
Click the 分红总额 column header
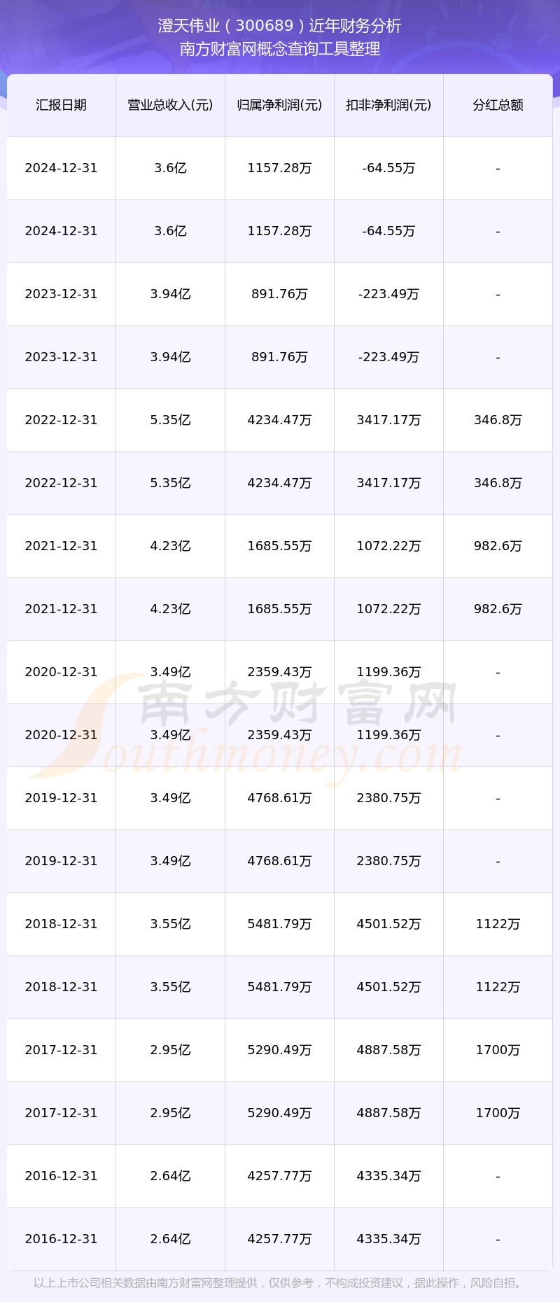click(x=498, y=105)
